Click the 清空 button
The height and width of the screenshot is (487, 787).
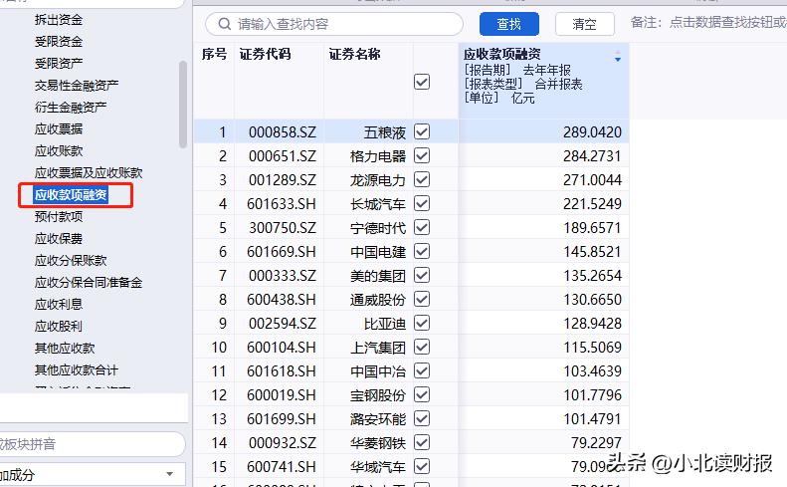point(585,24)
